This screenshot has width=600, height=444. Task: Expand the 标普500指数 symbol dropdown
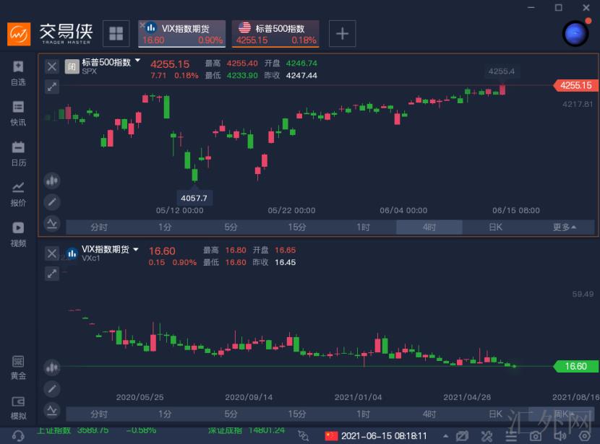point(137,62)
